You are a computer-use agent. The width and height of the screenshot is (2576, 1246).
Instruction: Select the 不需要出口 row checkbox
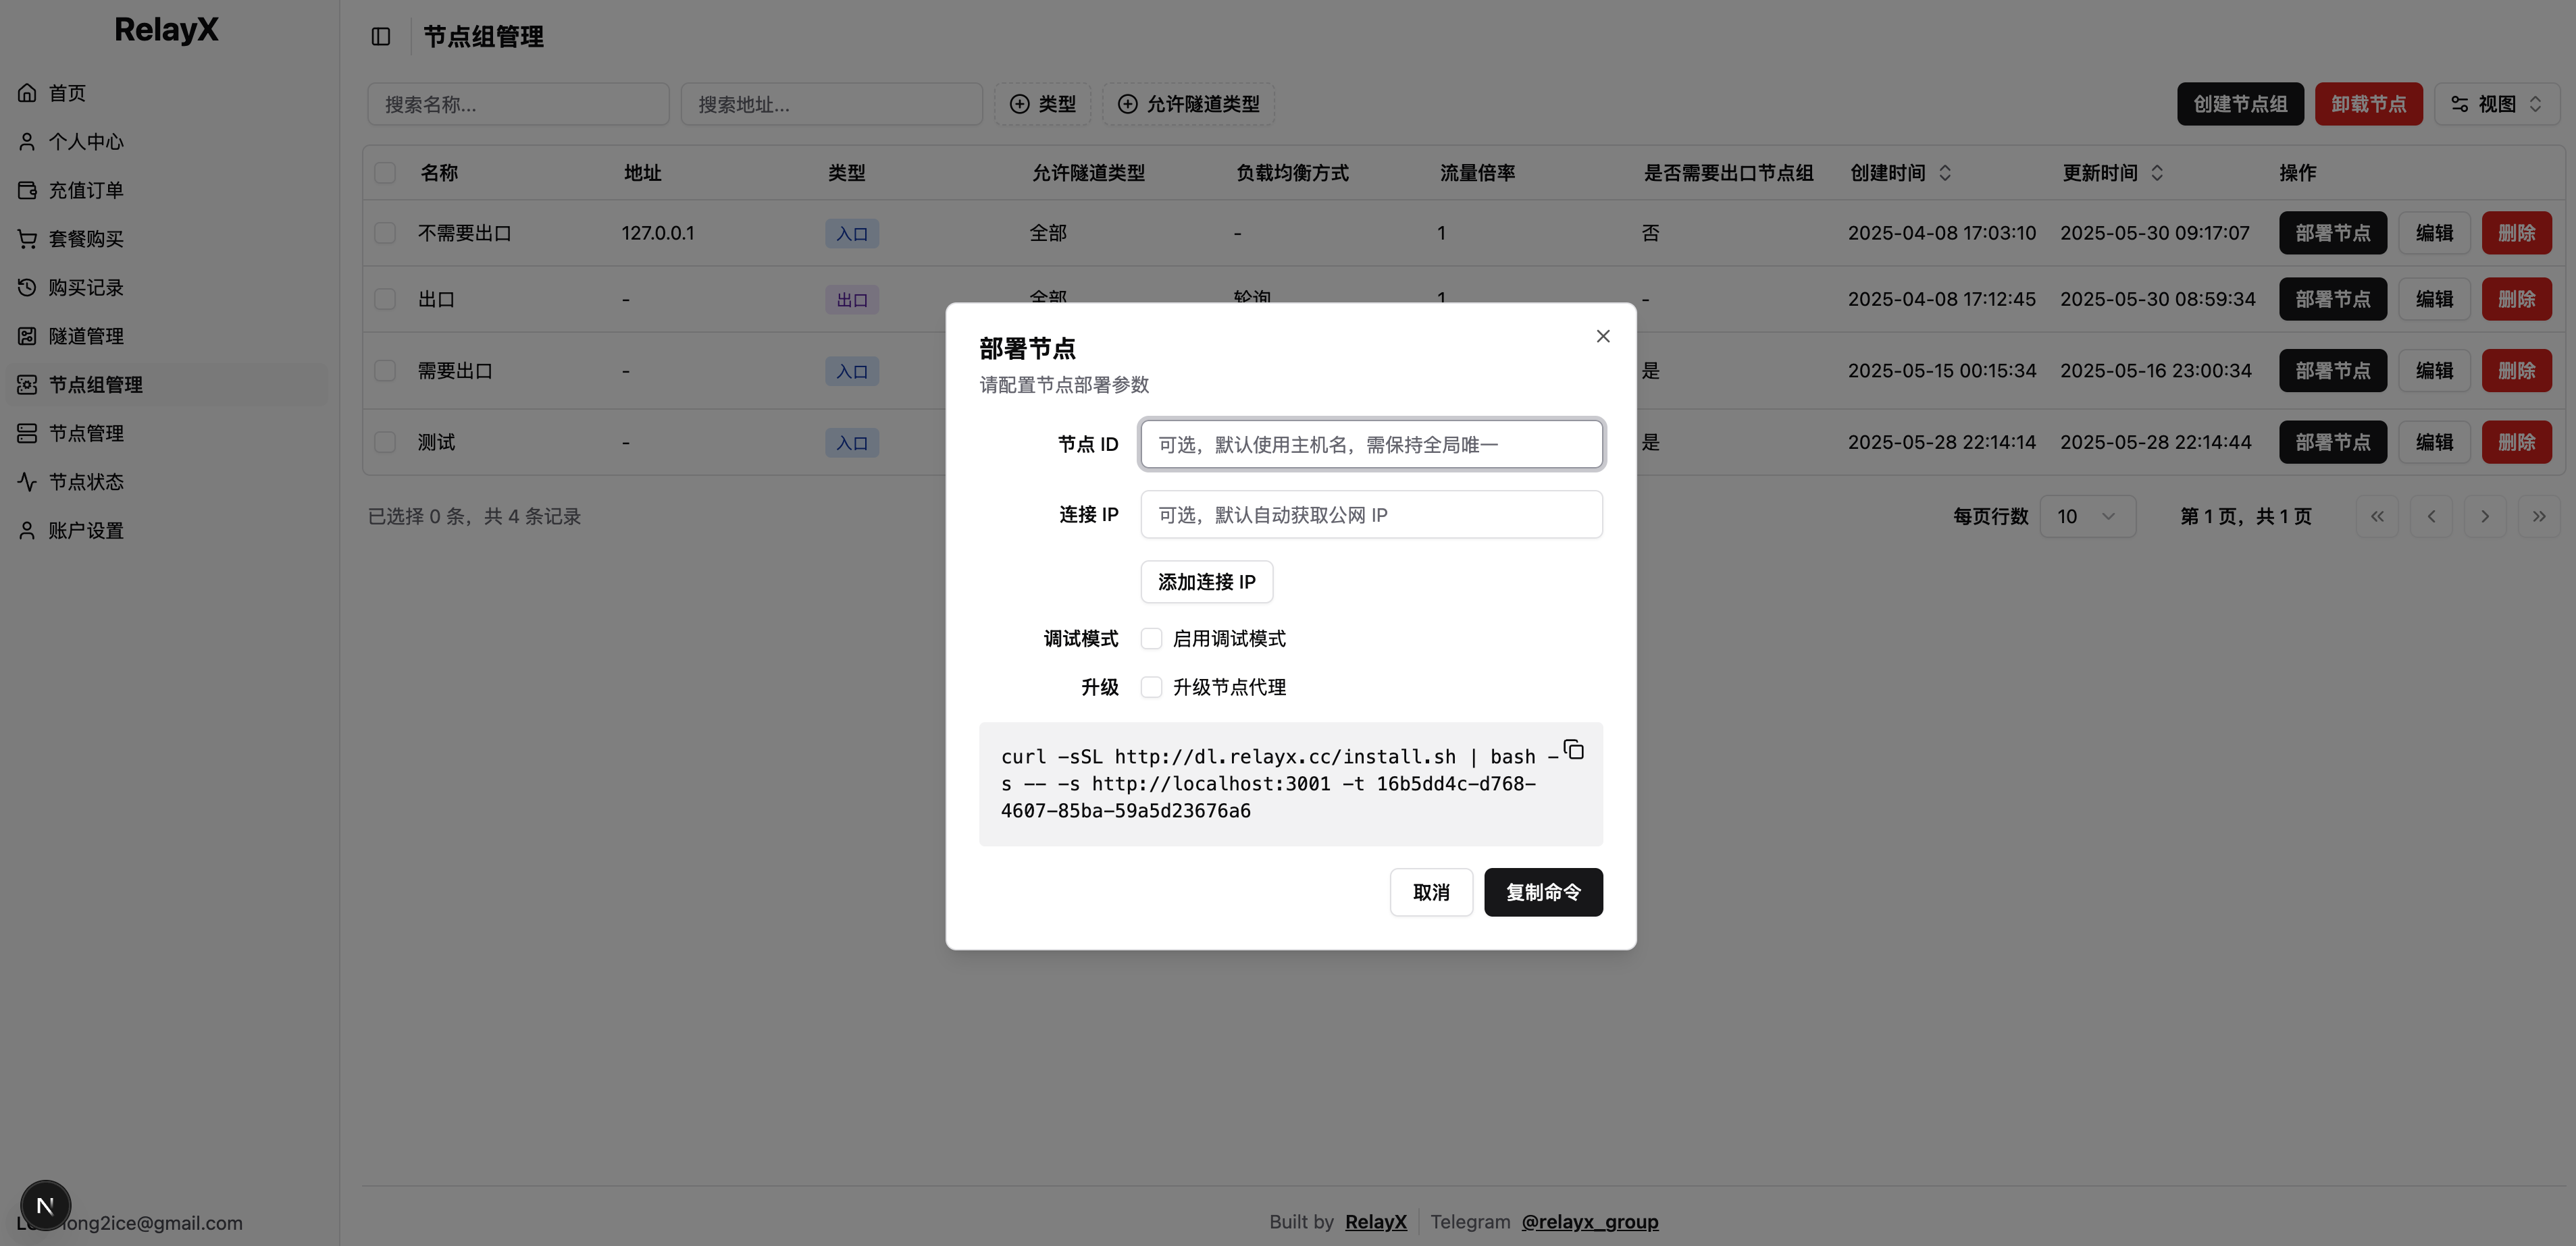385,233
